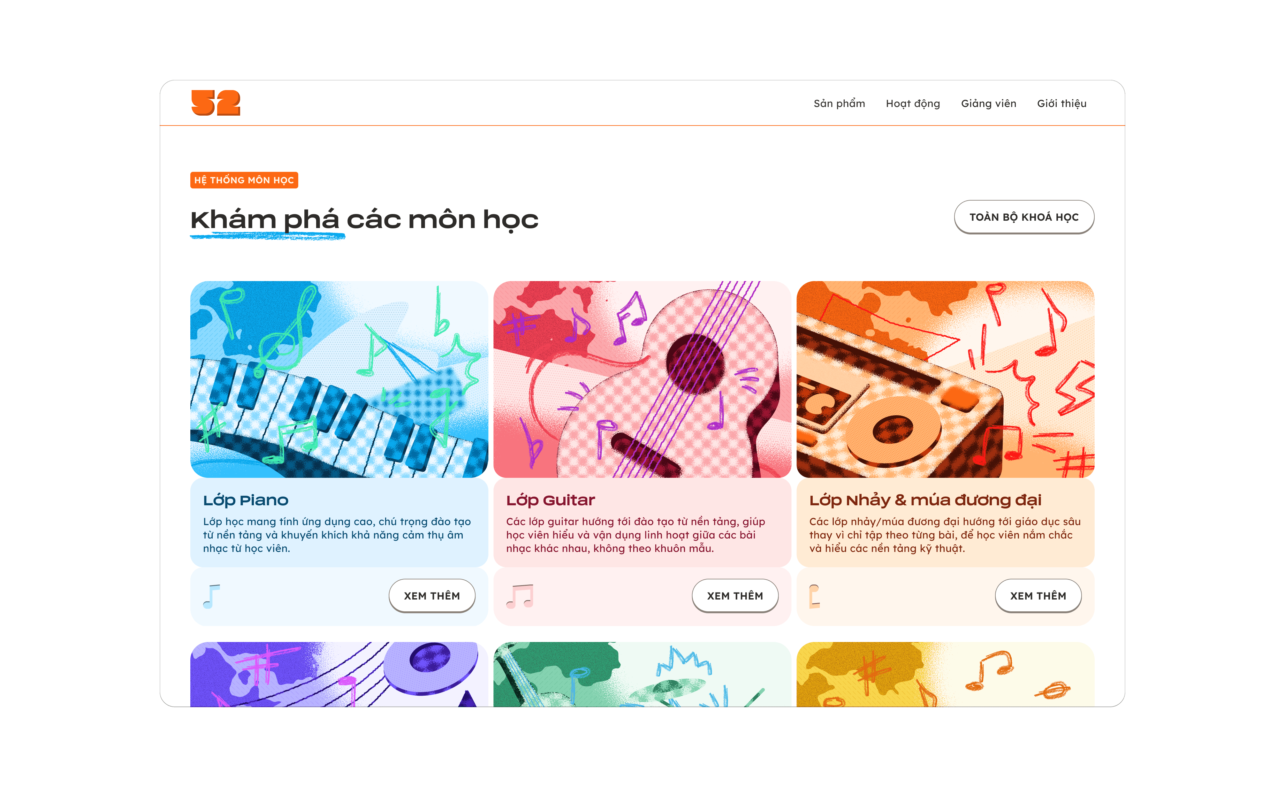The width and height of the screenshot is (1285, 787).
Task: Open the piano keyboard illustration
Action: 339,379
